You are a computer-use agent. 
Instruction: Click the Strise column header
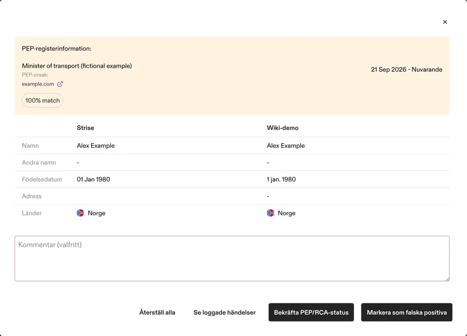click(x=86, y=128)
